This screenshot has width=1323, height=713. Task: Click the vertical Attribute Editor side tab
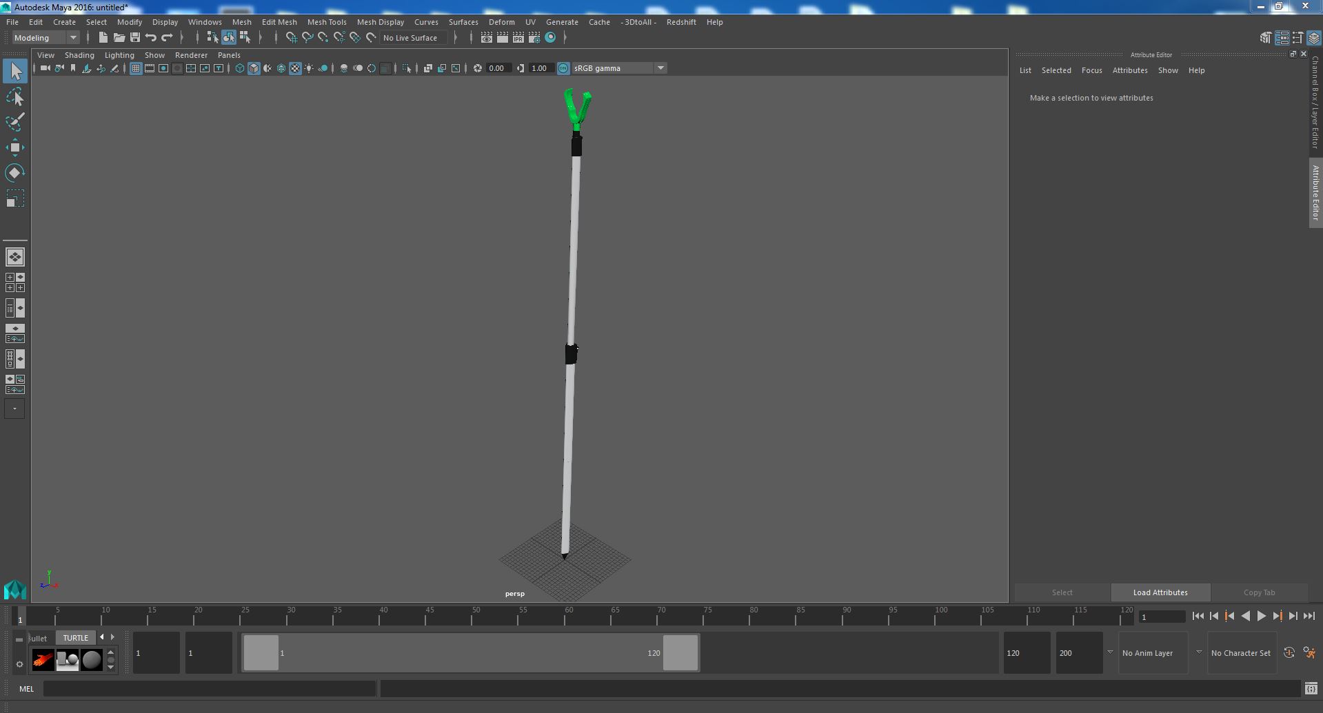click(1315, 193)
